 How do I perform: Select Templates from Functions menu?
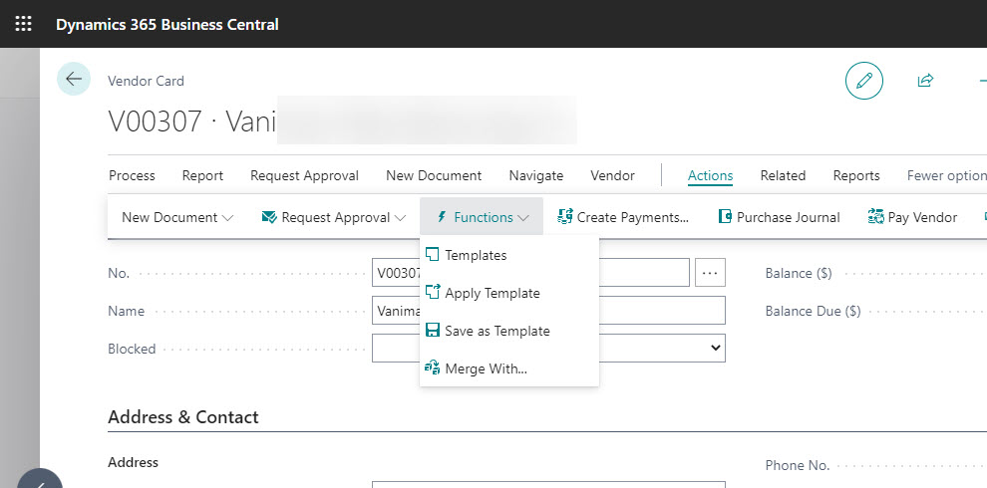509,255
